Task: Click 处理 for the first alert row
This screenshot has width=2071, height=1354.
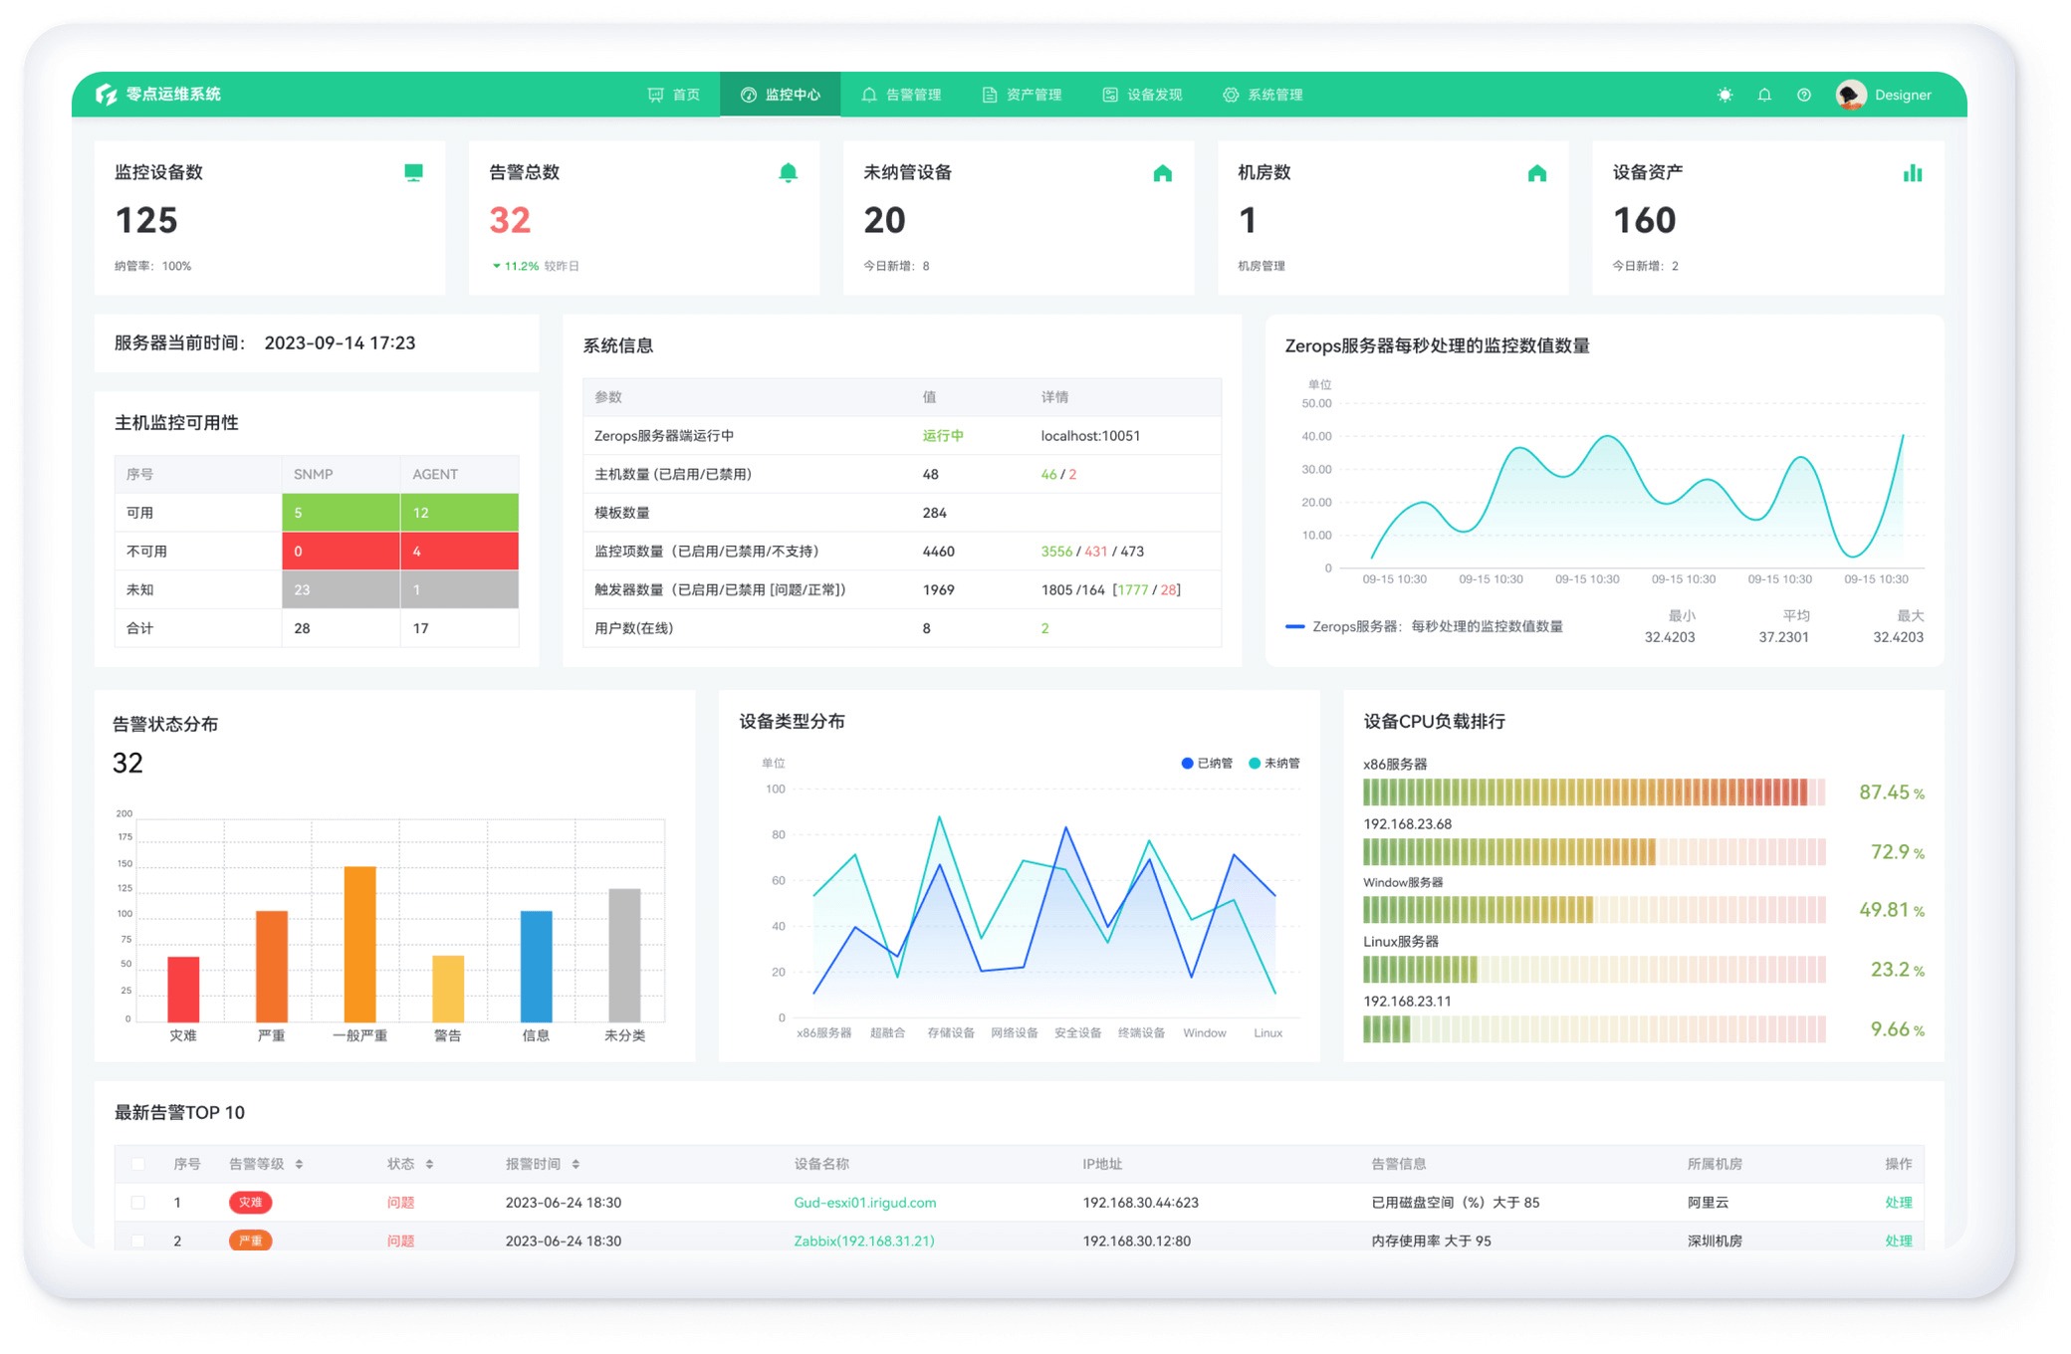Action: point(1898,1203)
